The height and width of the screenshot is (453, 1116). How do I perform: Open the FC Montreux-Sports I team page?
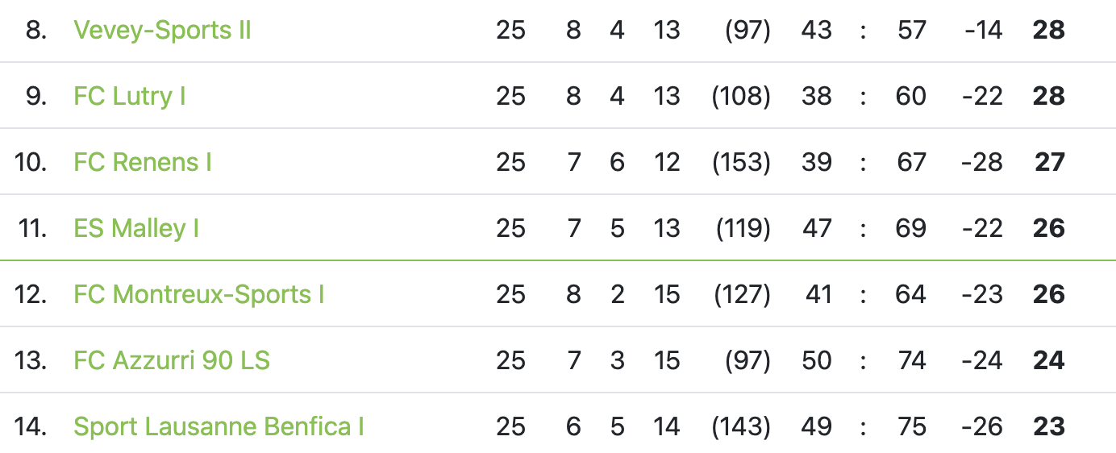tap(199, 295)
